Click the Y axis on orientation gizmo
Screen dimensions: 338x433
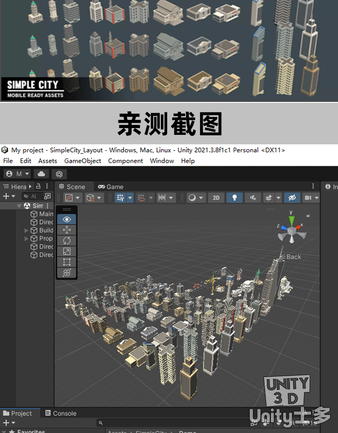coord(292,220)
